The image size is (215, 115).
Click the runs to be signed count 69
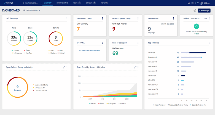(115, 53)
